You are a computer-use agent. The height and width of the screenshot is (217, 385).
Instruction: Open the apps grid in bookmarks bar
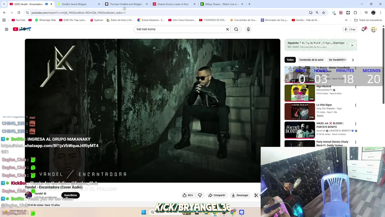point(4,20)
